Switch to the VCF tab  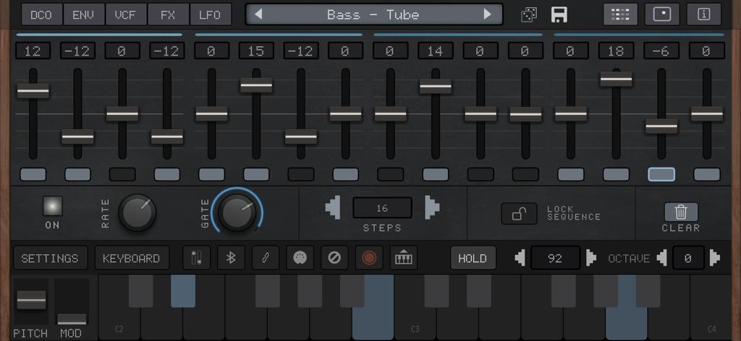click(126, 14)
